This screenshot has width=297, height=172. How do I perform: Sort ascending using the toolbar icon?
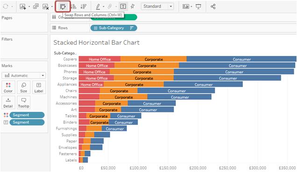[74, 7]
